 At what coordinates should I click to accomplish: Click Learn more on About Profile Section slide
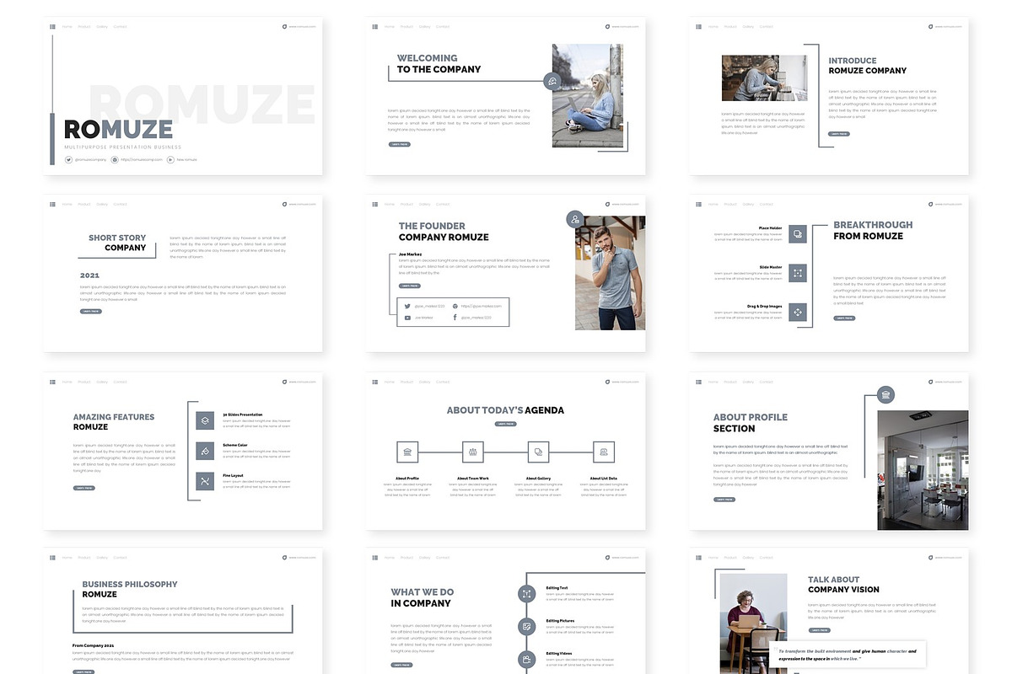[x=724, y=500]
